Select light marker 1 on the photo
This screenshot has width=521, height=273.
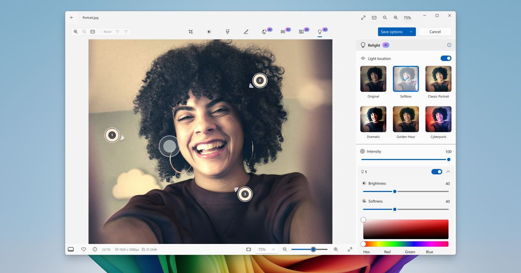coord(112,135)
